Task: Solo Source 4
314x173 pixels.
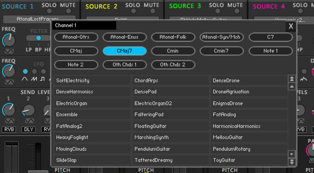Action: [x=300, y=11]
